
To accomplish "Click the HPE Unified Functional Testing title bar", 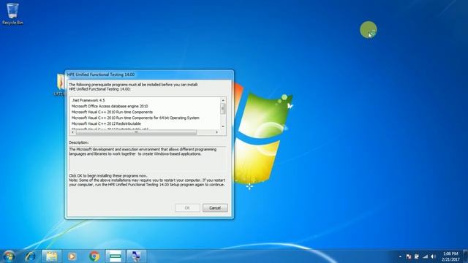I will point(149,75).
